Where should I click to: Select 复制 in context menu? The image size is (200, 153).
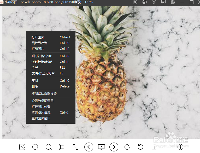pos(51,81)
